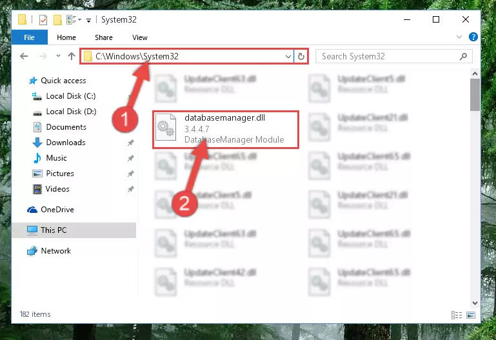Screen dimensions: 496x340
Task: Open the Customize Quick Access Toolbar dropdown
Action: [88, 21]
